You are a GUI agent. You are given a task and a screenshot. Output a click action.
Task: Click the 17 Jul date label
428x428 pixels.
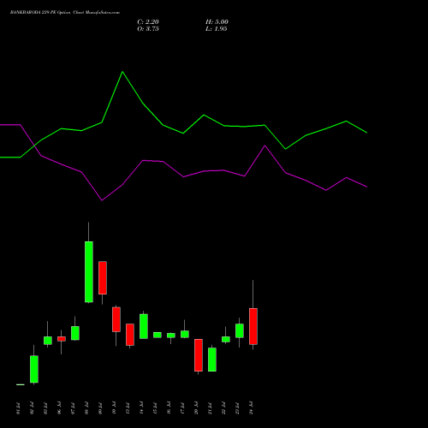pyautogui.click(x=182, y=408)
